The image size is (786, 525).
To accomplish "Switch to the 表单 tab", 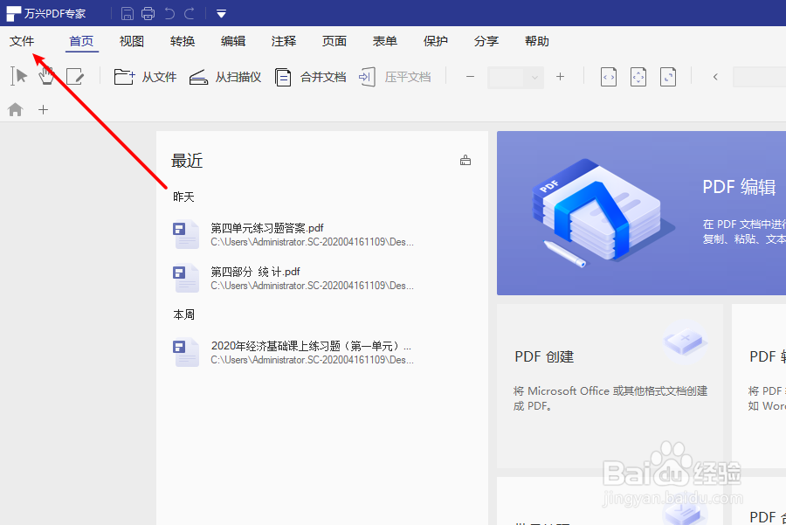I will (385, 41).
